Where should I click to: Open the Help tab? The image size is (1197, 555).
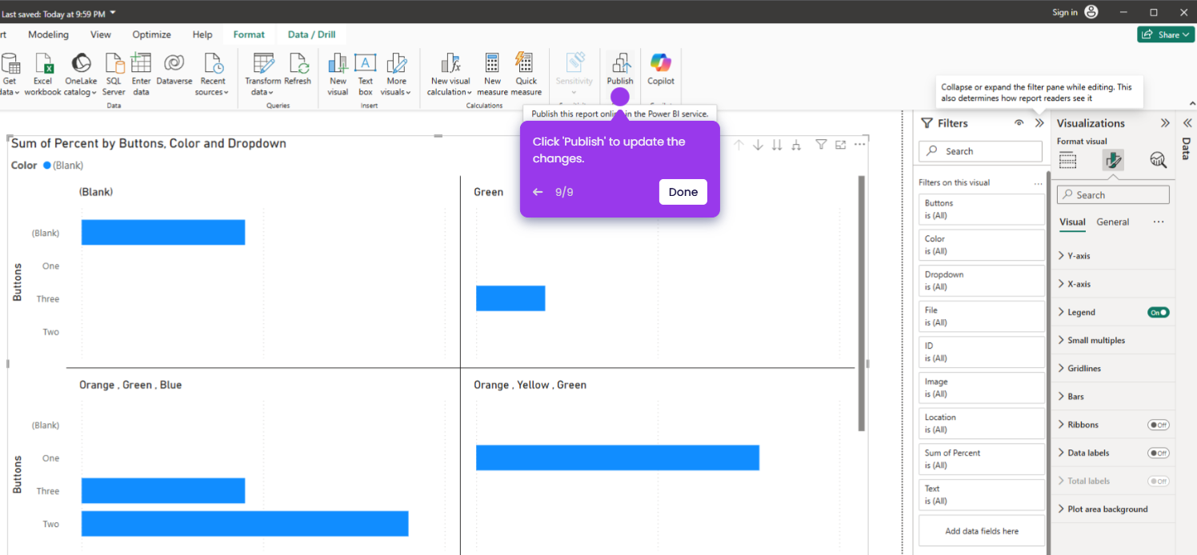point(202,34)
